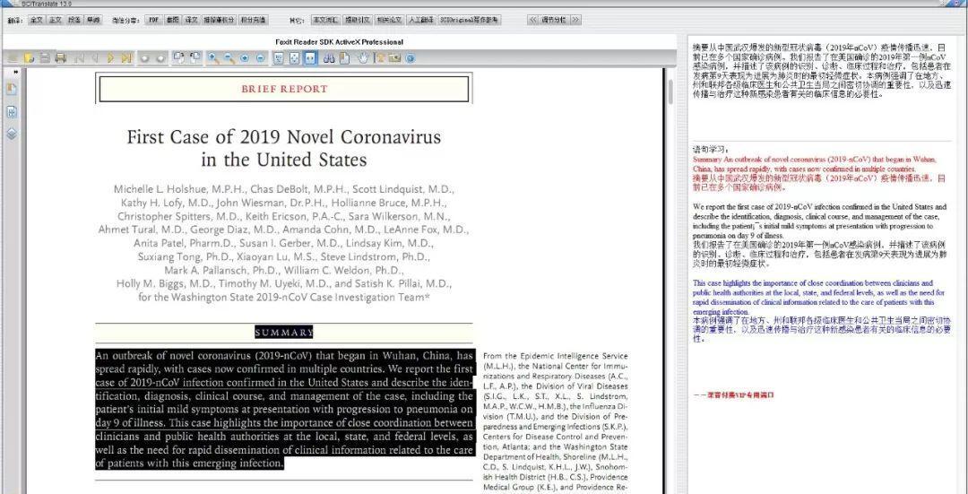Jump to the last page icon

pyautogui.click(x=126, y=58)
